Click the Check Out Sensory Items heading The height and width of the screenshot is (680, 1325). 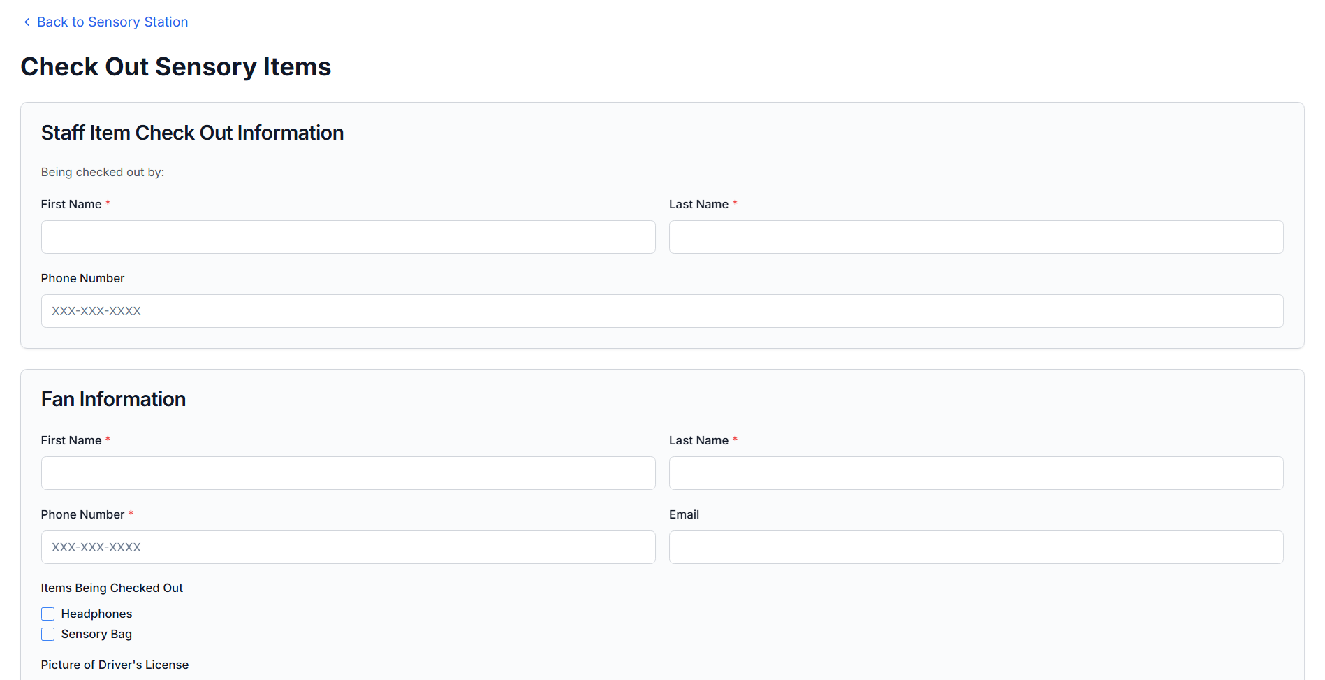tap(176, 67)
